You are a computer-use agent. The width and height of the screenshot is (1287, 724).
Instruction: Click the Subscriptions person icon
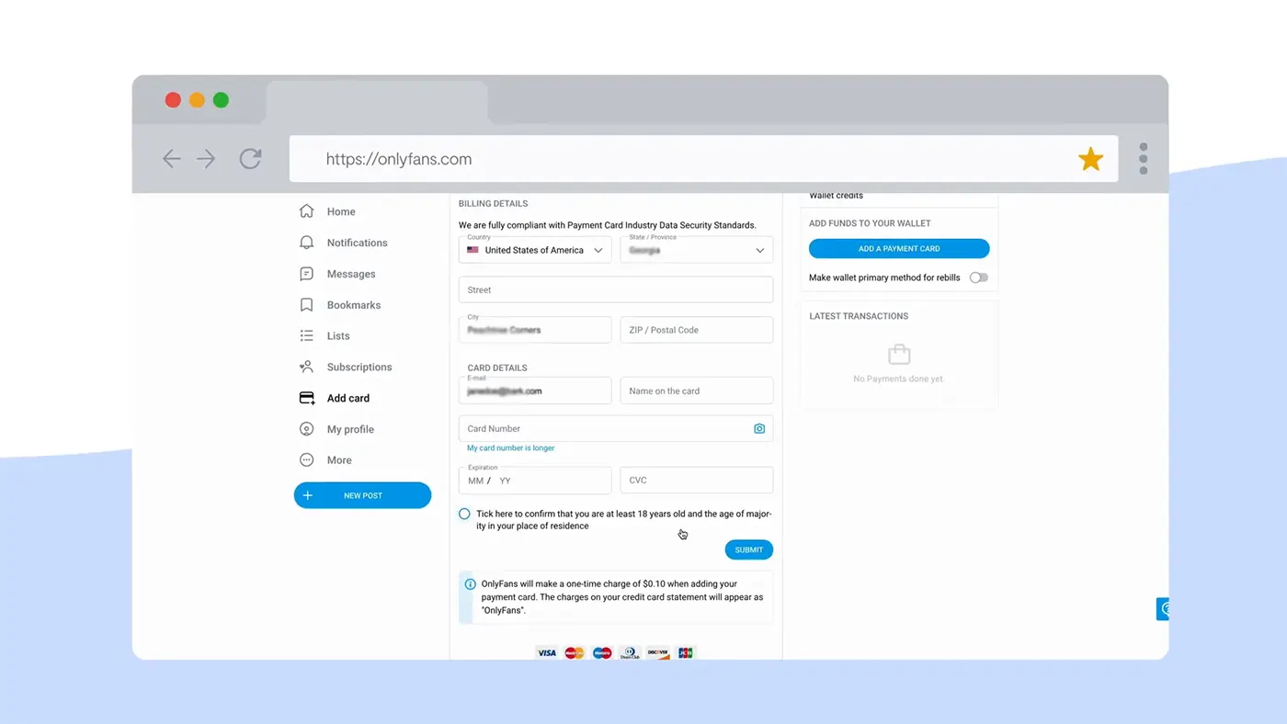click(x=307, y=367)
